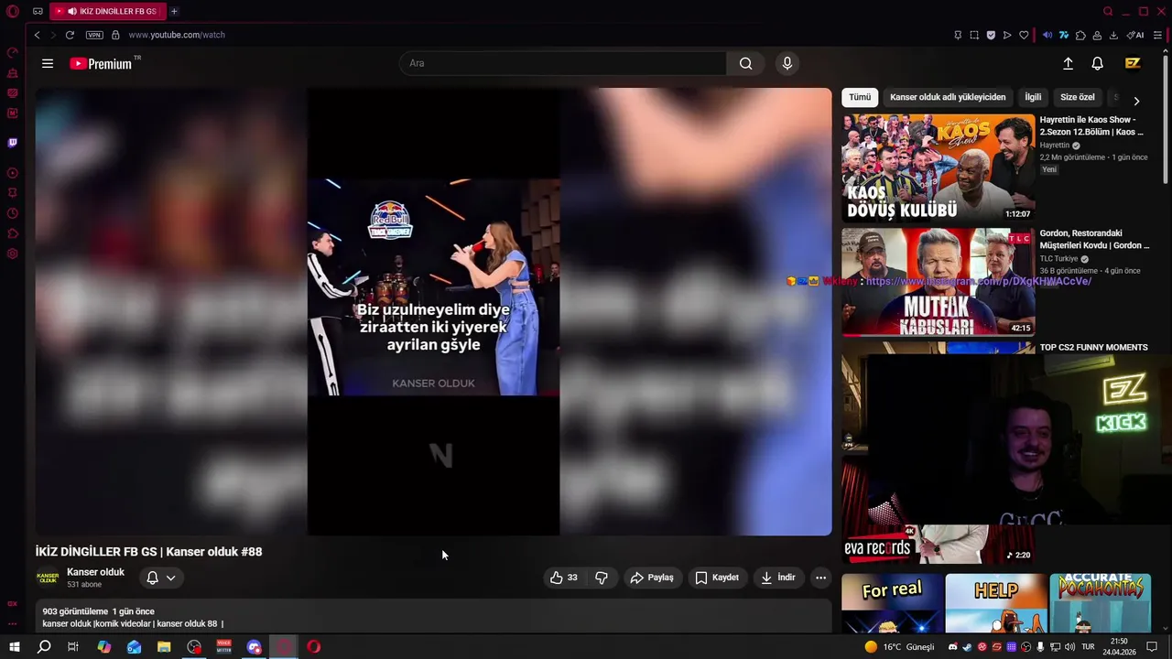The image size is (1172, 659).
Task: Open Opera GX sidebar settings gear
Action: (x=13, y=254)
